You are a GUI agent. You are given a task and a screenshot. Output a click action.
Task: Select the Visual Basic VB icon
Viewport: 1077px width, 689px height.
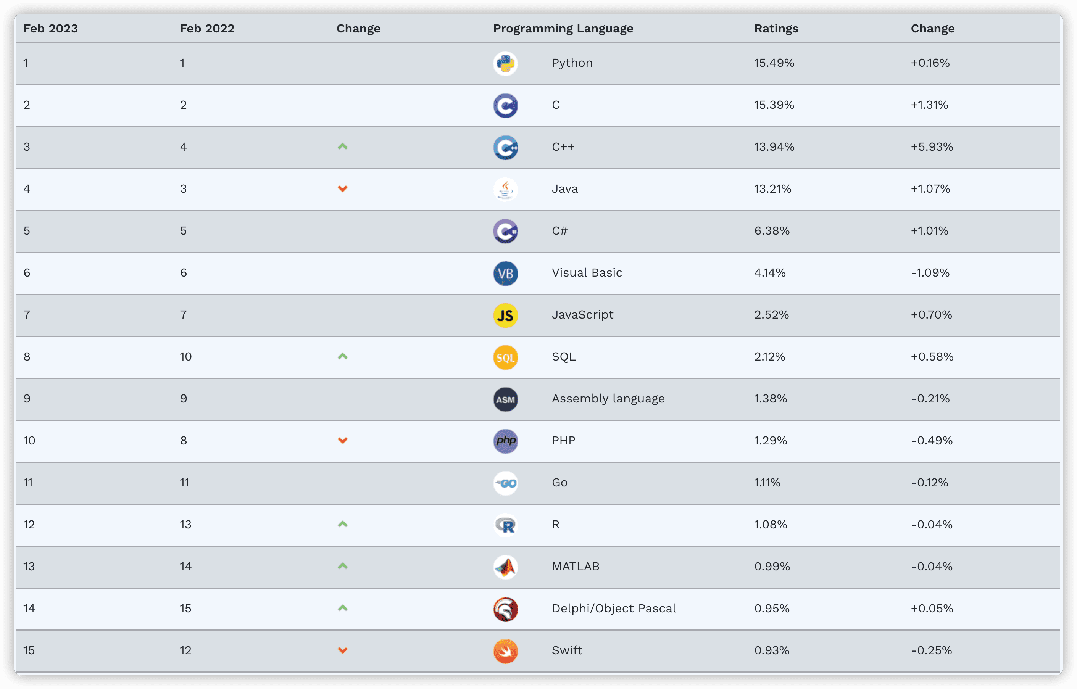click(x=505, y=274)
